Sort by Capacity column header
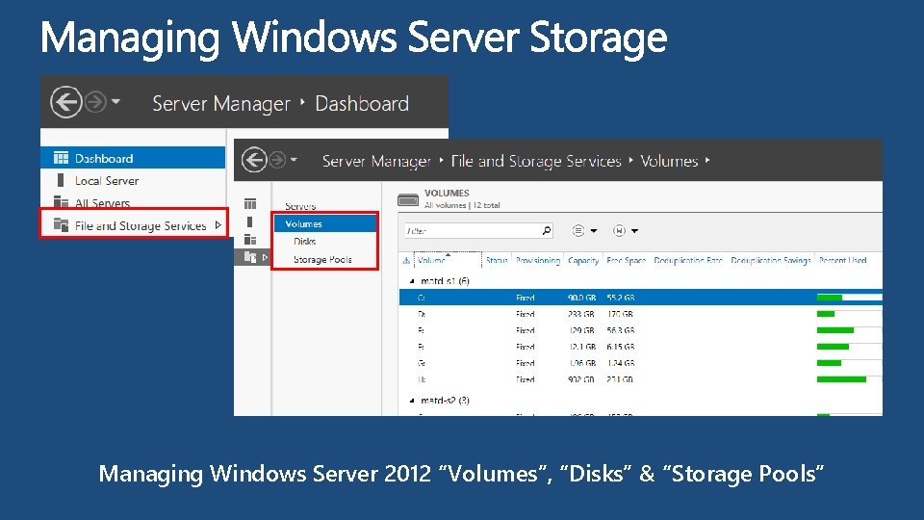This screenshot has width=924, height=520. pos(583,260)
